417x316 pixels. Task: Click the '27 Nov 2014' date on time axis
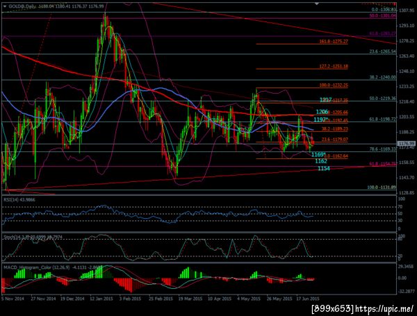click(43, 299)
